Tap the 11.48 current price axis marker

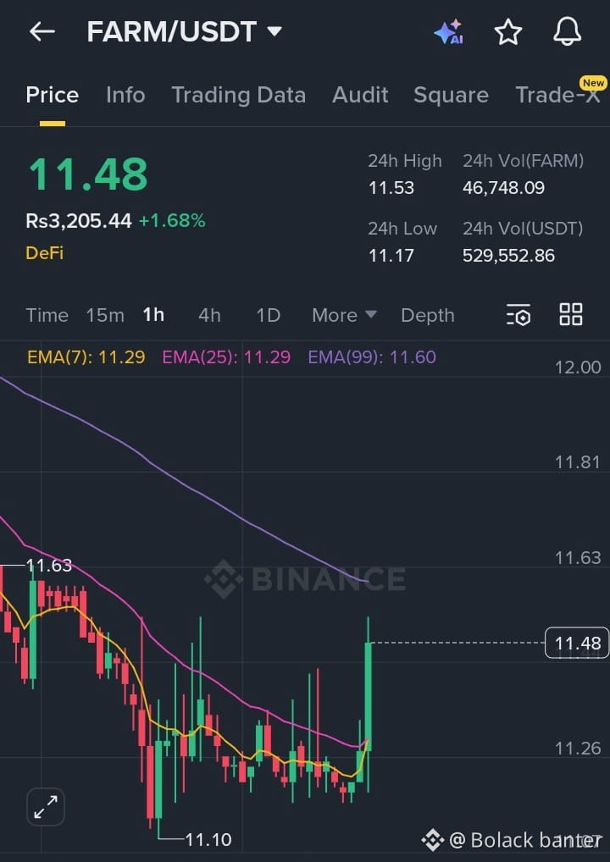click(577, 643)
